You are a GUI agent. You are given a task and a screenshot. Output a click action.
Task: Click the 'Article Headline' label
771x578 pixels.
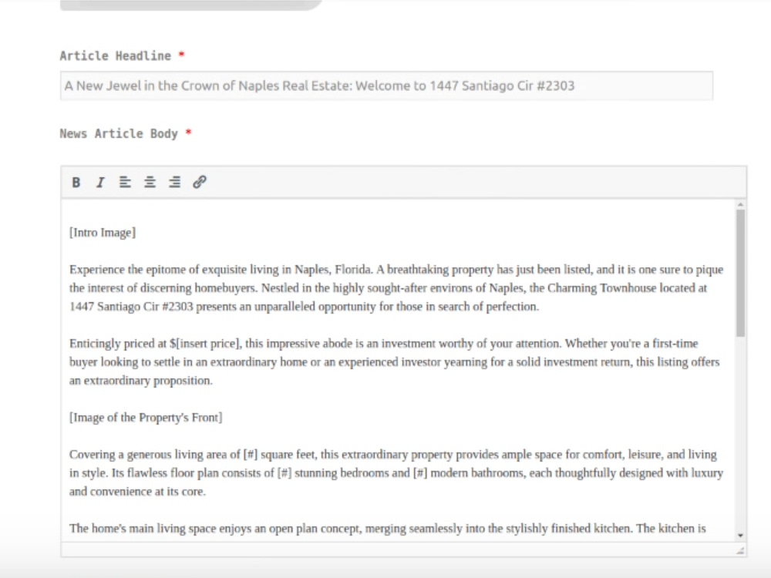click(115, 56)
